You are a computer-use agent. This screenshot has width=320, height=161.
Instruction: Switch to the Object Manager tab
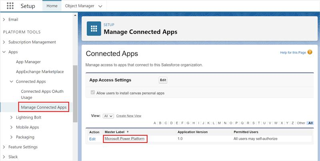click(80, 6)
